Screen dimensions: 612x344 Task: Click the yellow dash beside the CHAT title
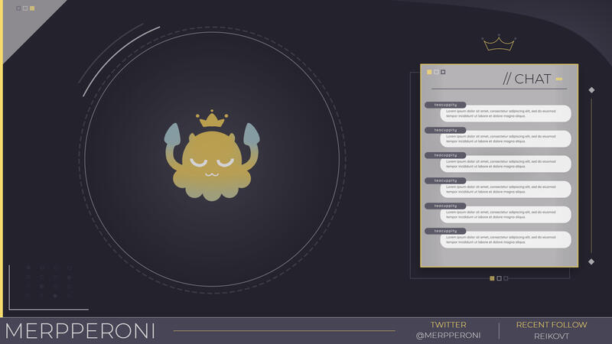tap(559, 79)
